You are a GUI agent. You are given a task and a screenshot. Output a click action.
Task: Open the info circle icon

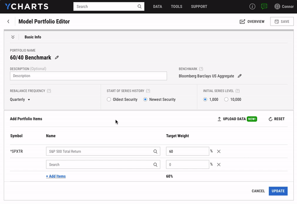click(252, 6)
